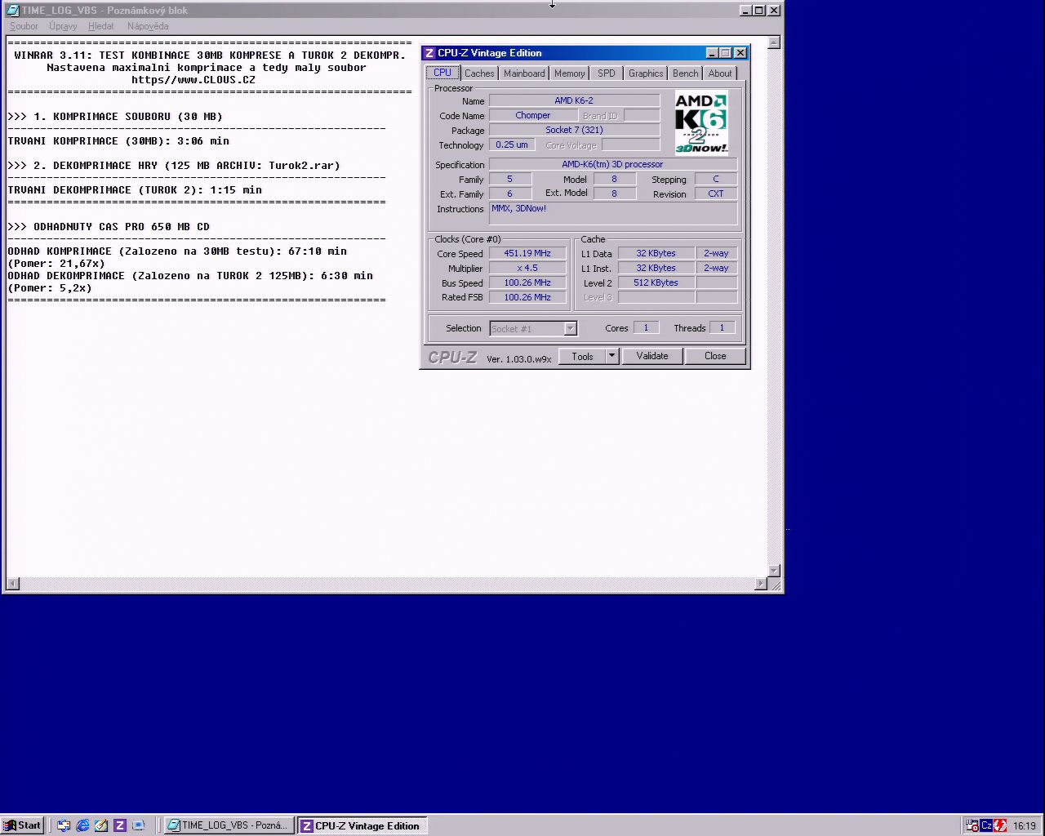Switch to the Caches tab
Image resolution: width=1045 pixels, height=836 pixels.
coord(479,73)
